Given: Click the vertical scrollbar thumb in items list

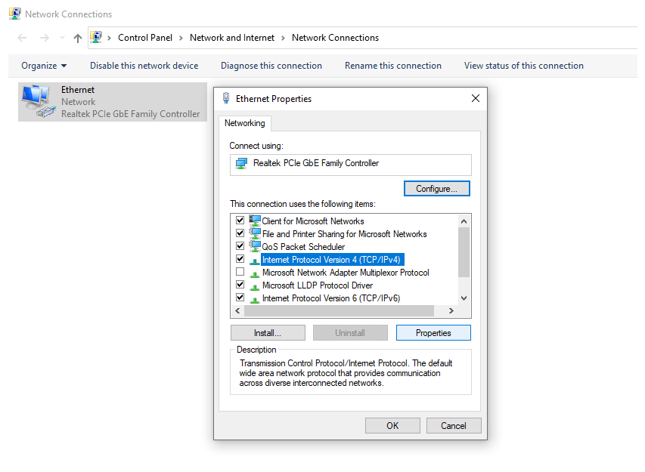Looking at the screenshot, I should click(x=464, y=252).
